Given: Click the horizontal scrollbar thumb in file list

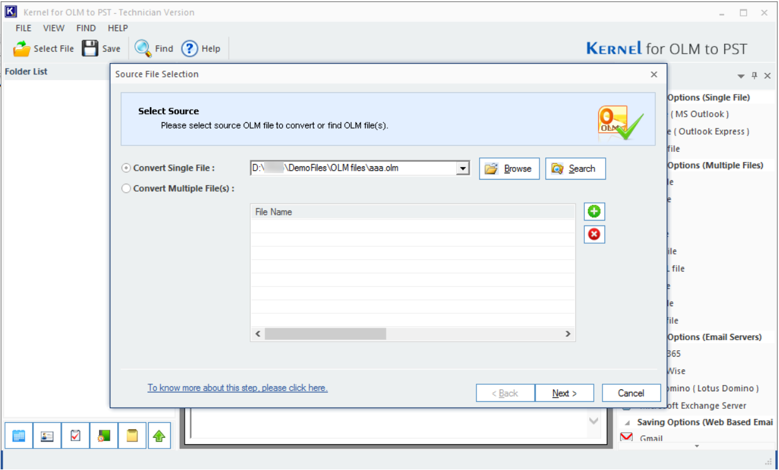Looking at the screenshot, I should click(325, 334).
